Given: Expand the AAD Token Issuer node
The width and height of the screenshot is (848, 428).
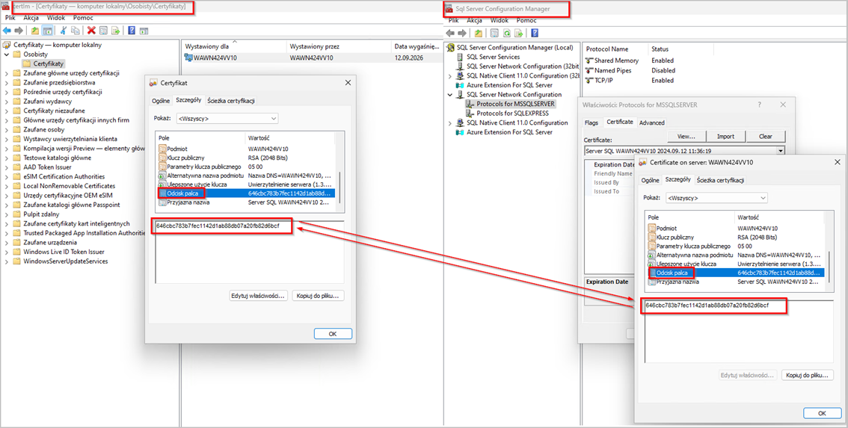Looking at the screenshot, I should [7, 167].
